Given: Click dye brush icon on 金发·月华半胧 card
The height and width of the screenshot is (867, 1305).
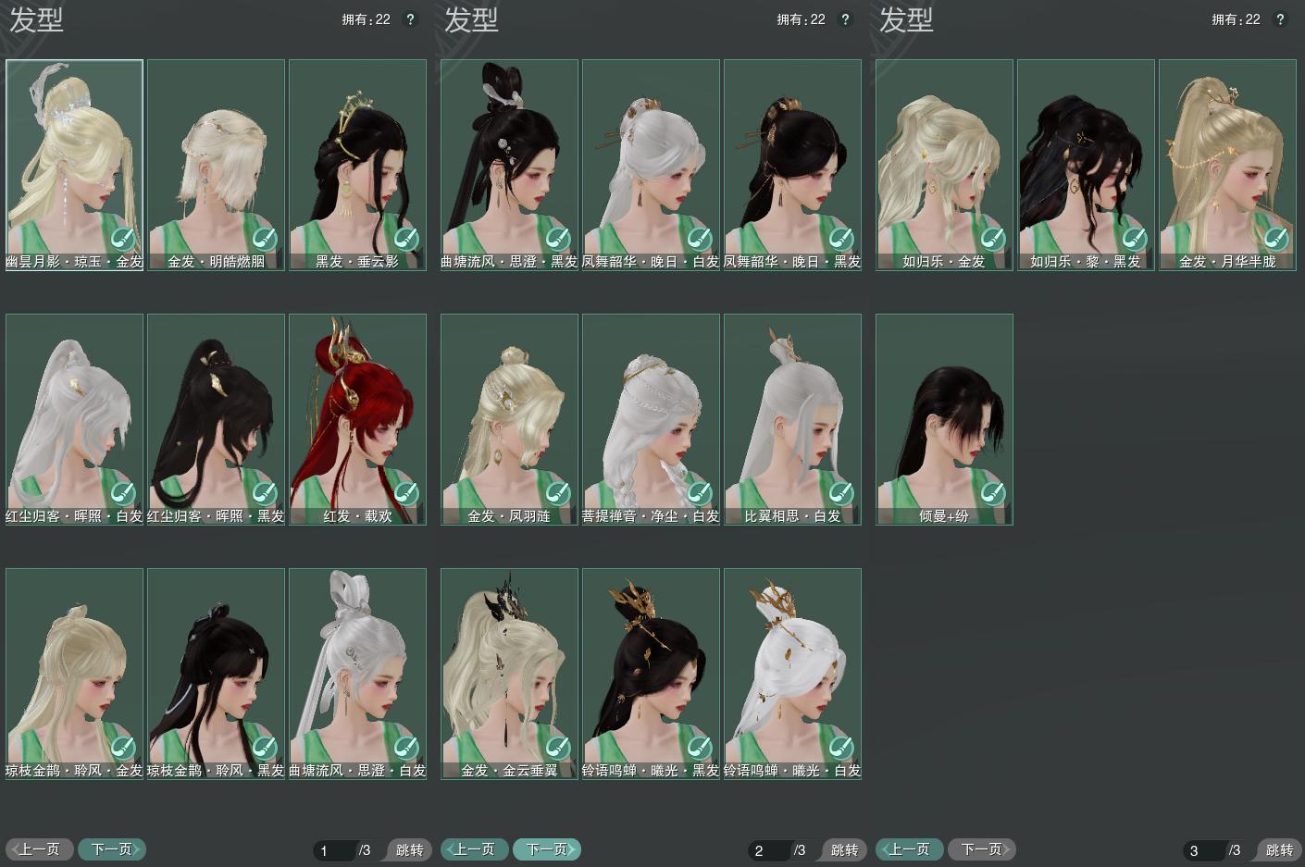Looking at the screenshot, I should (1275, 239).
